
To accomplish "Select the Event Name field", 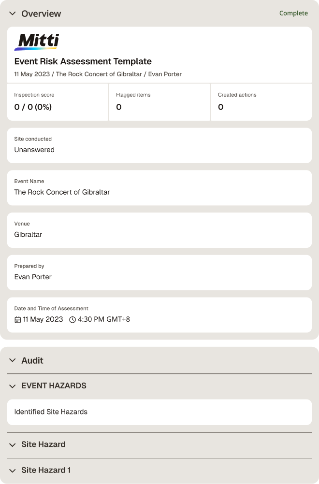I will 159,188.
